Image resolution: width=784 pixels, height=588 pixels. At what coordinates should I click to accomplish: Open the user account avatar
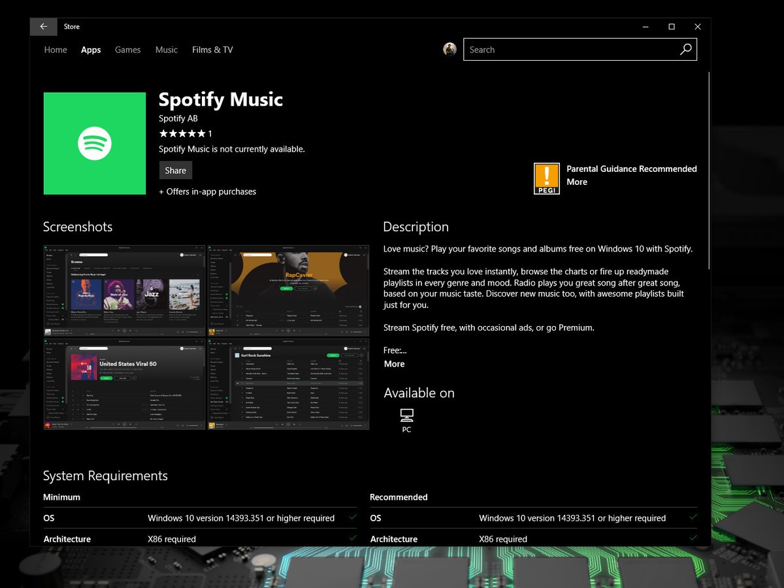point(449,50)
